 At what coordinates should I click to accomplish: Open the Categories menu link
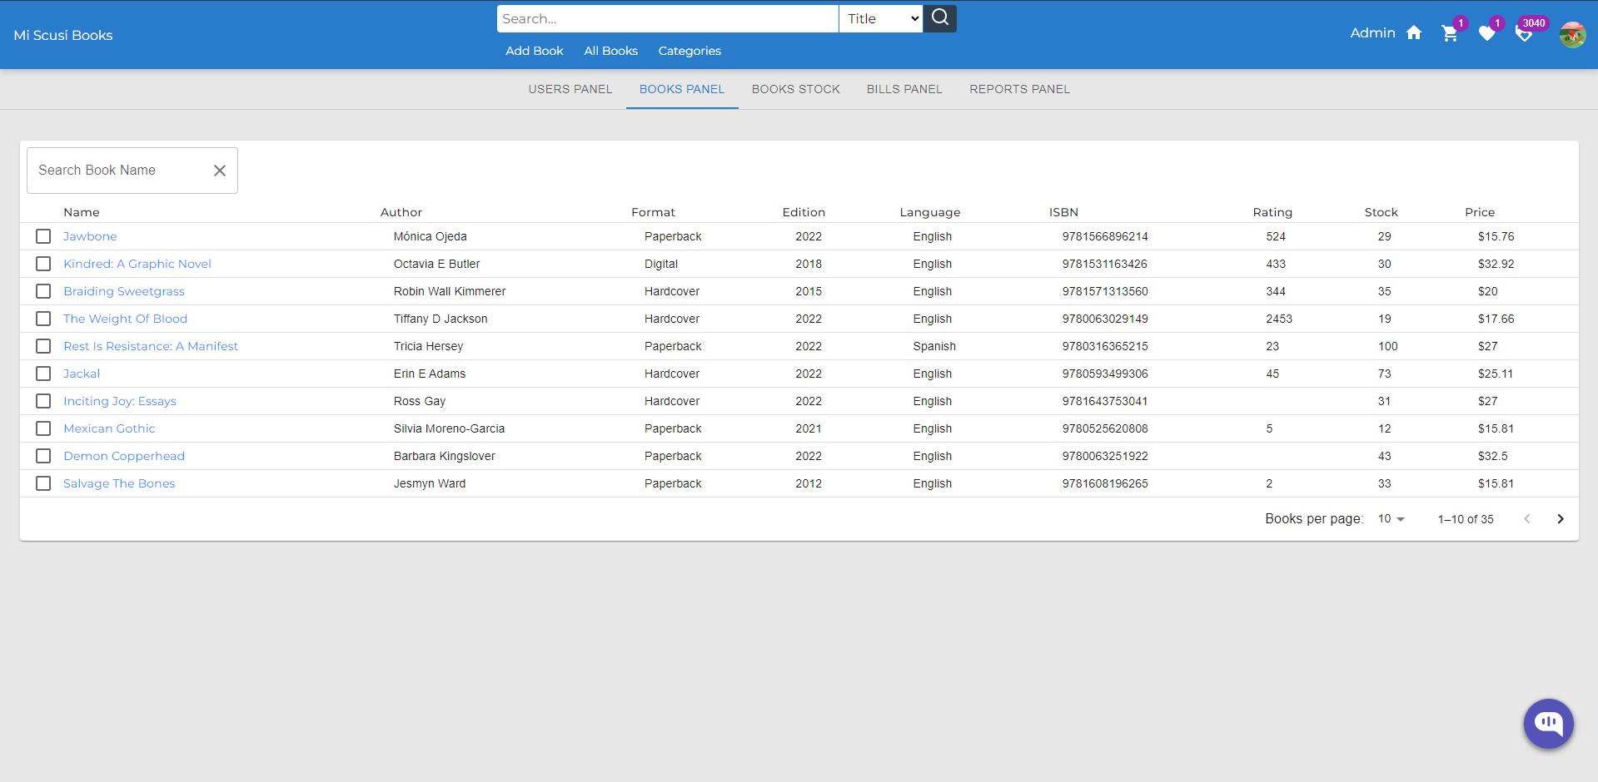coord(689,51)
